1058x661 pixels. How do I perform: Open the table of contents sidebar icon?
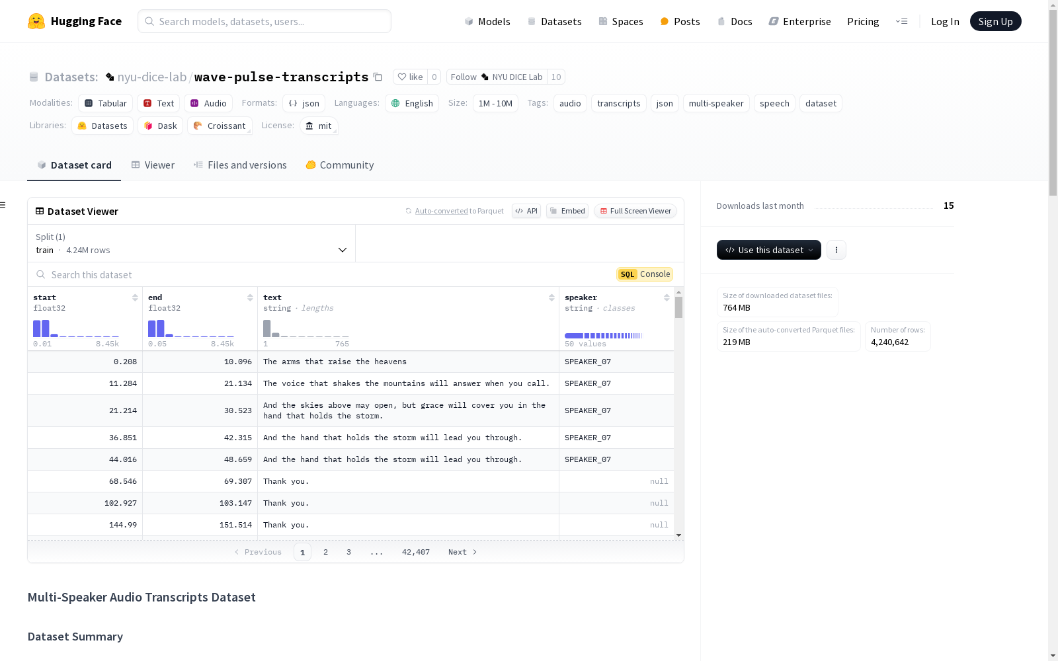(3, 205)
